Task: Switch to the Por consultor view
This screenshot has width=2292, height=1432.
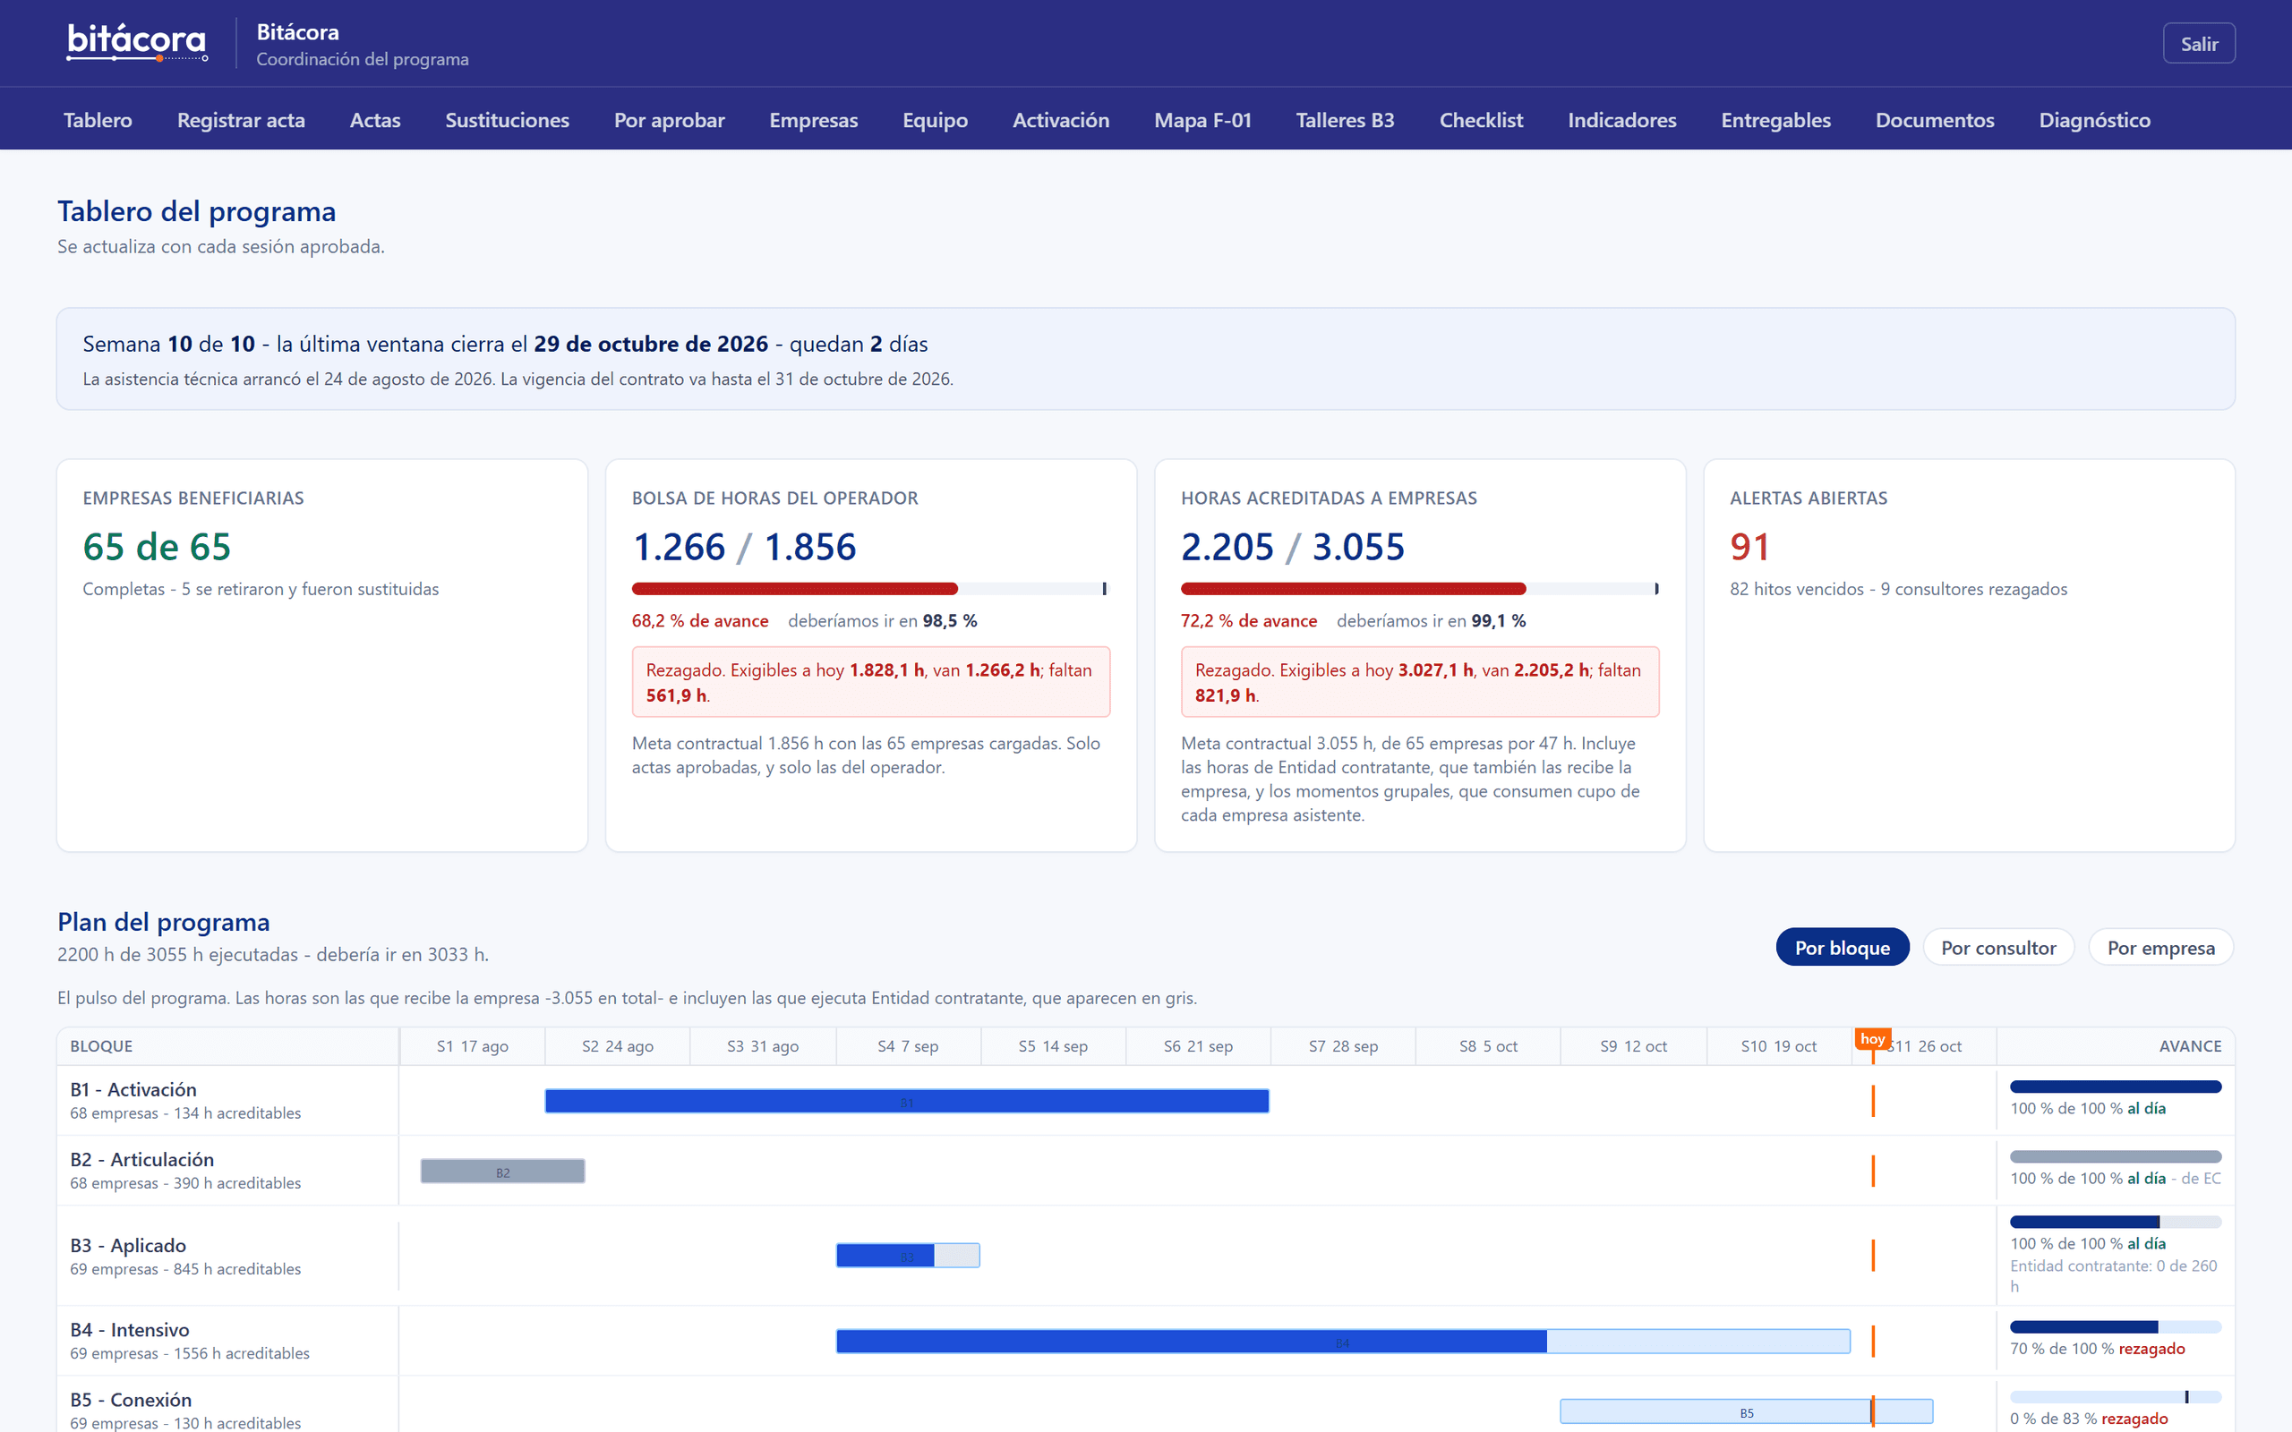Action: pos(1997,947)
